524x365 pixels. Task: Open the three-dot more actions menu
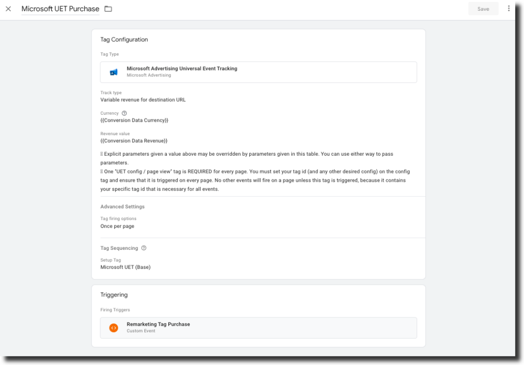(x=508, y=9)
